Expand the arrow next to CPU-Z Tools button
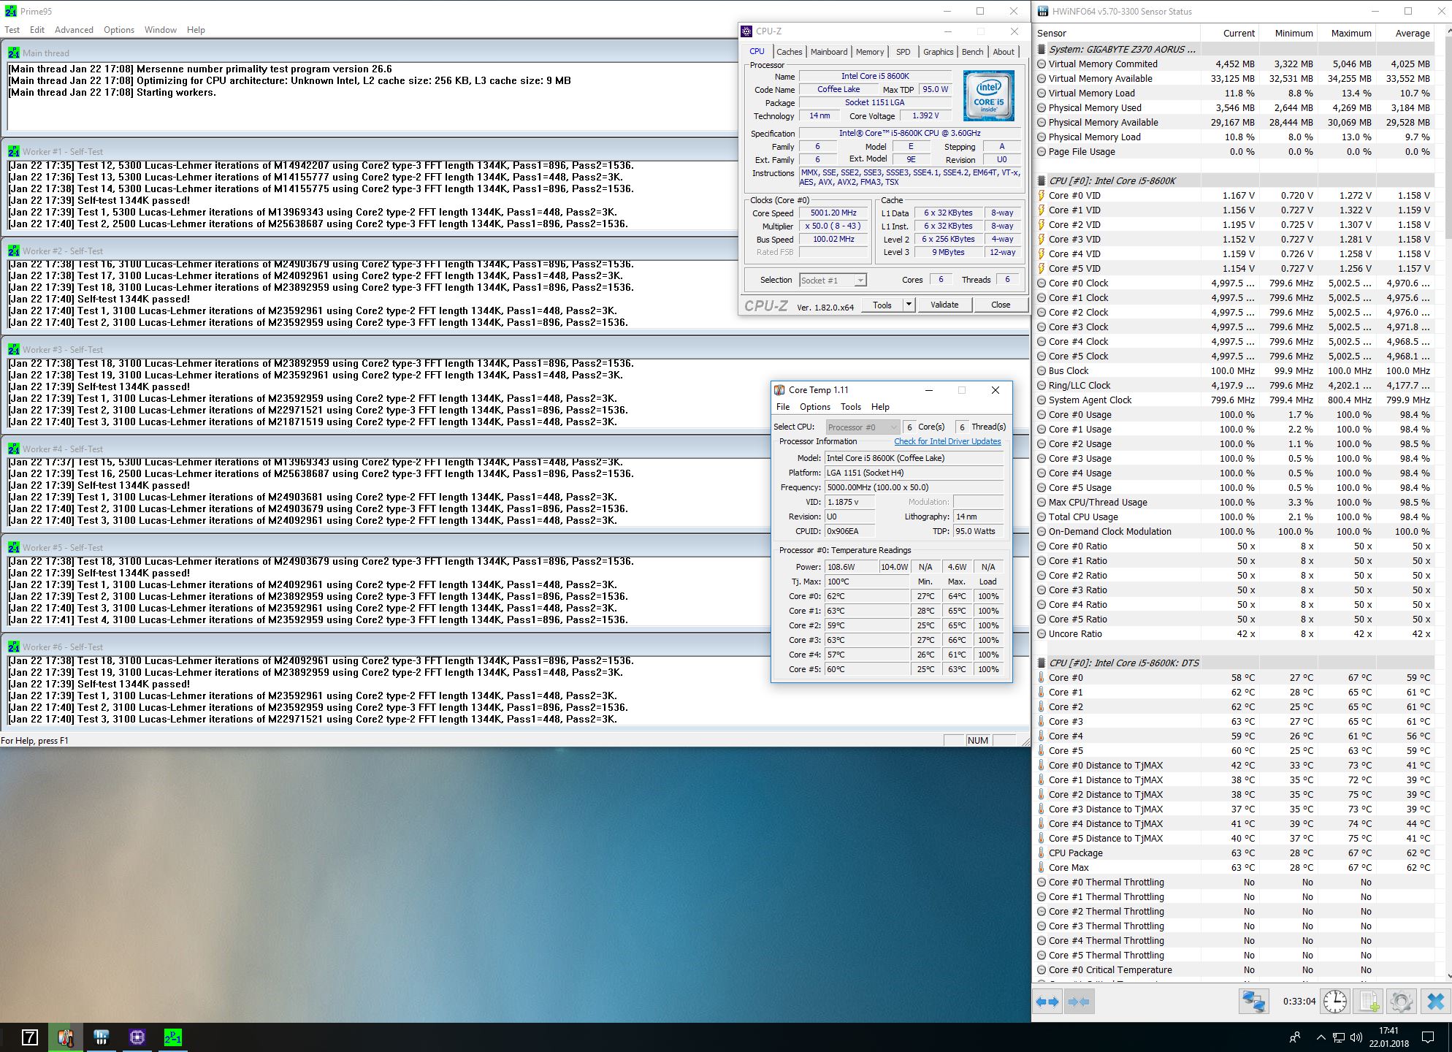Viewport: 1452px width, 1052px height. pos(909,305)
